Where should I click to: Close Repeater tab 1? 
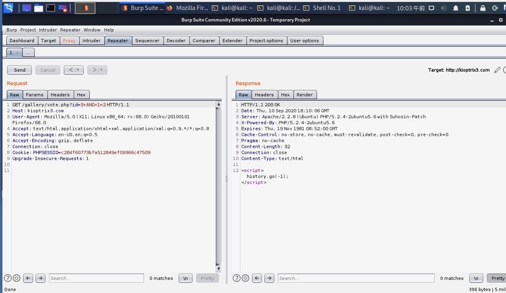click(x=17, y=53)
